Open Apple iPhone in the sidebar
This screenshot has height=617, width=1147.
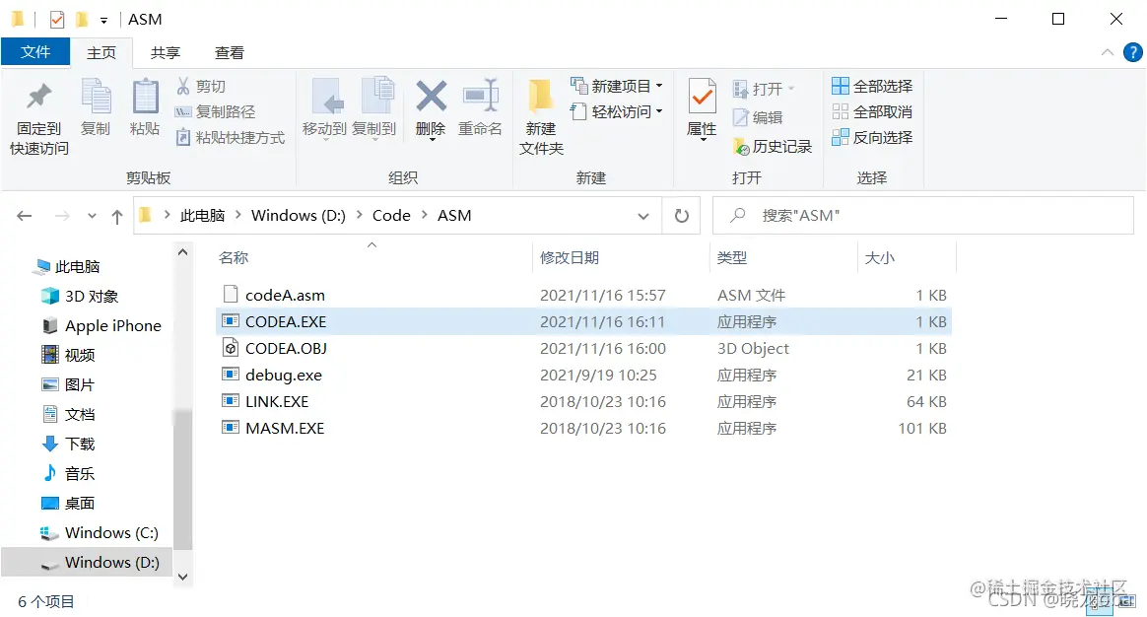click(101, 325)
